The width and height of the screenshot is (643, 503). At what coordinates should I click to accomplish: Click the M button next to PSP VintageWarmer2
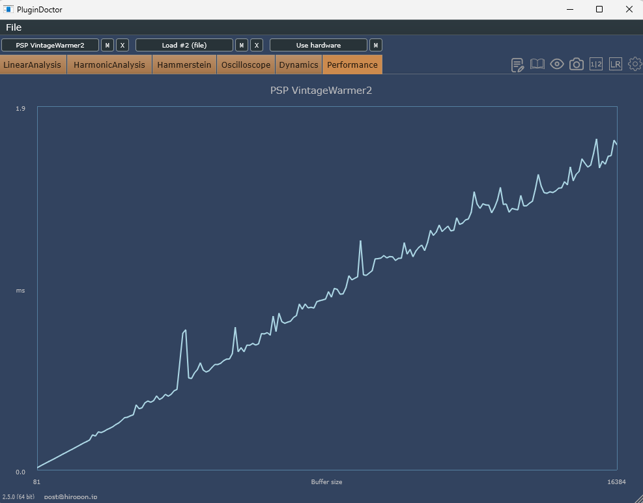(107, 45)
